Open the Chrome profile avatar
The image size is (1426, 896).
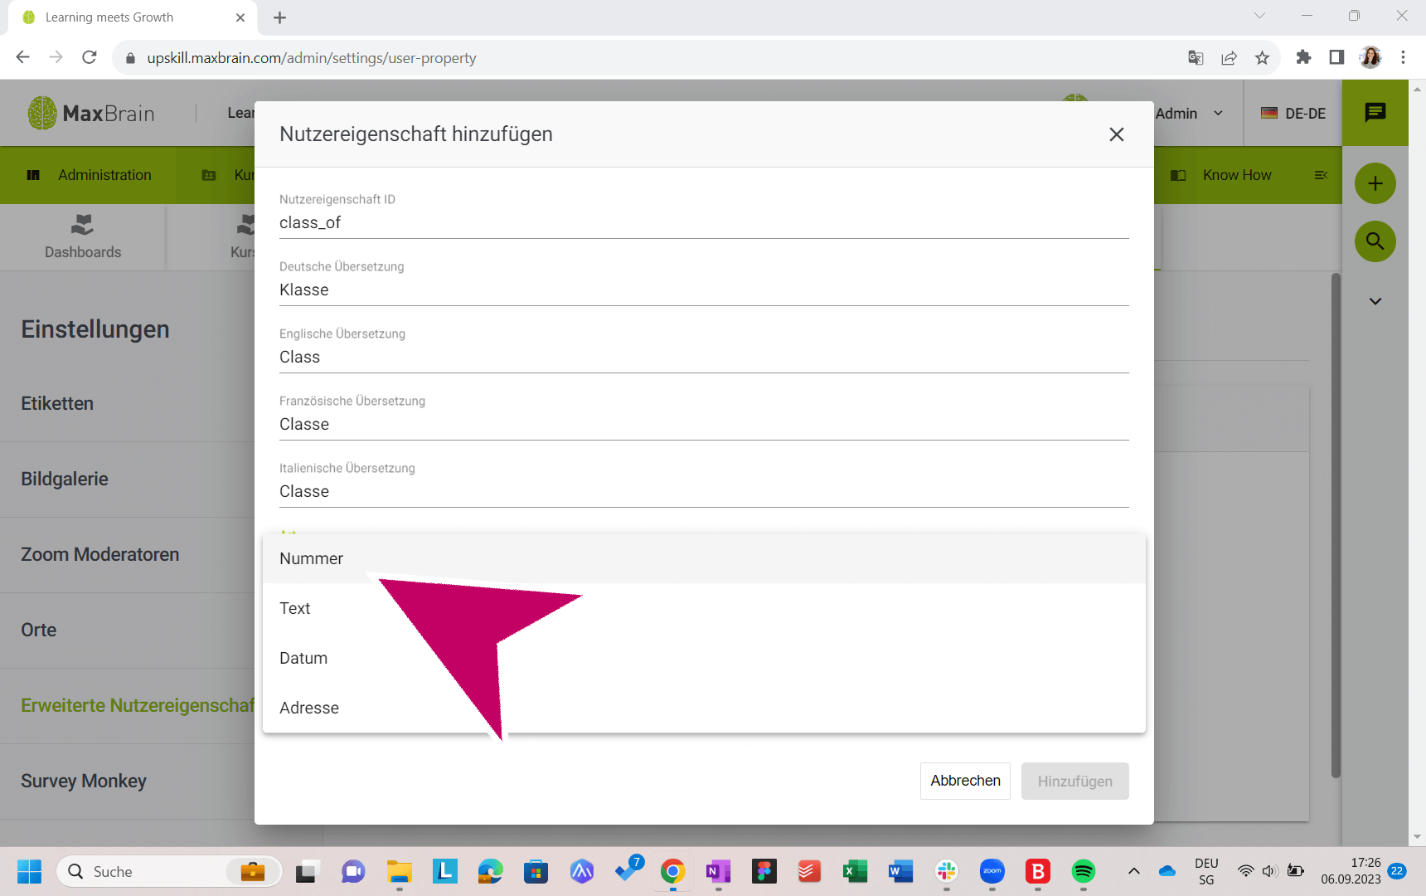pos(1370,57)
